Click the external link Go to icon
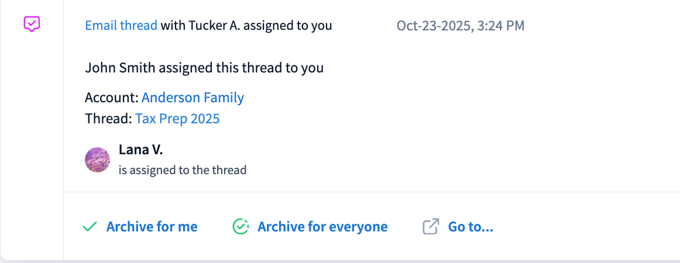This screenshot has height=263, width=680. click(x=431, y=227)
